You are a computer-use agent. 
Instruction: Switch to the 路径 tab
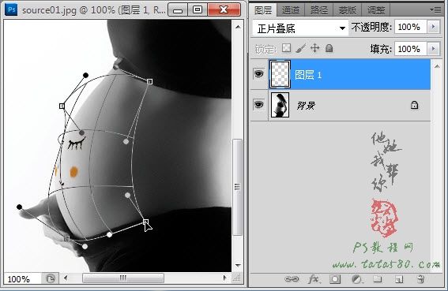[319, 10]
